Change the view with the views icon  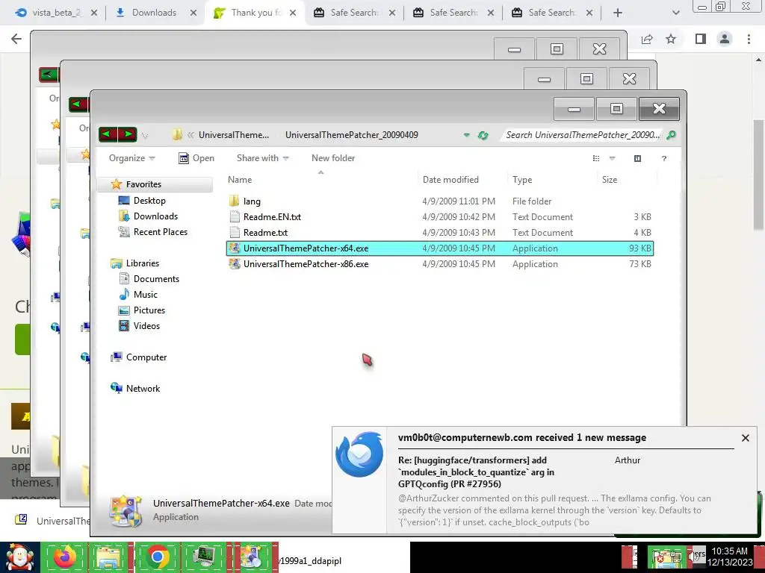595,158
